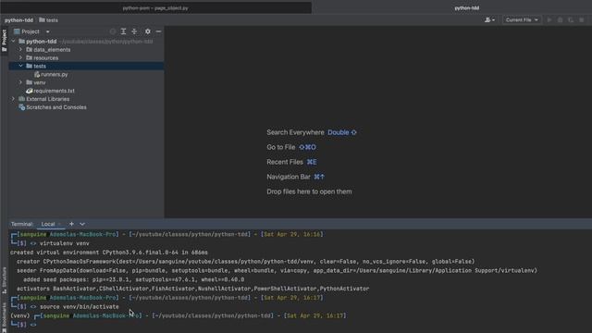The image size is (592, 333).
Task: Click the Collapse All icon in Project panel
Action: coord(134,31)
